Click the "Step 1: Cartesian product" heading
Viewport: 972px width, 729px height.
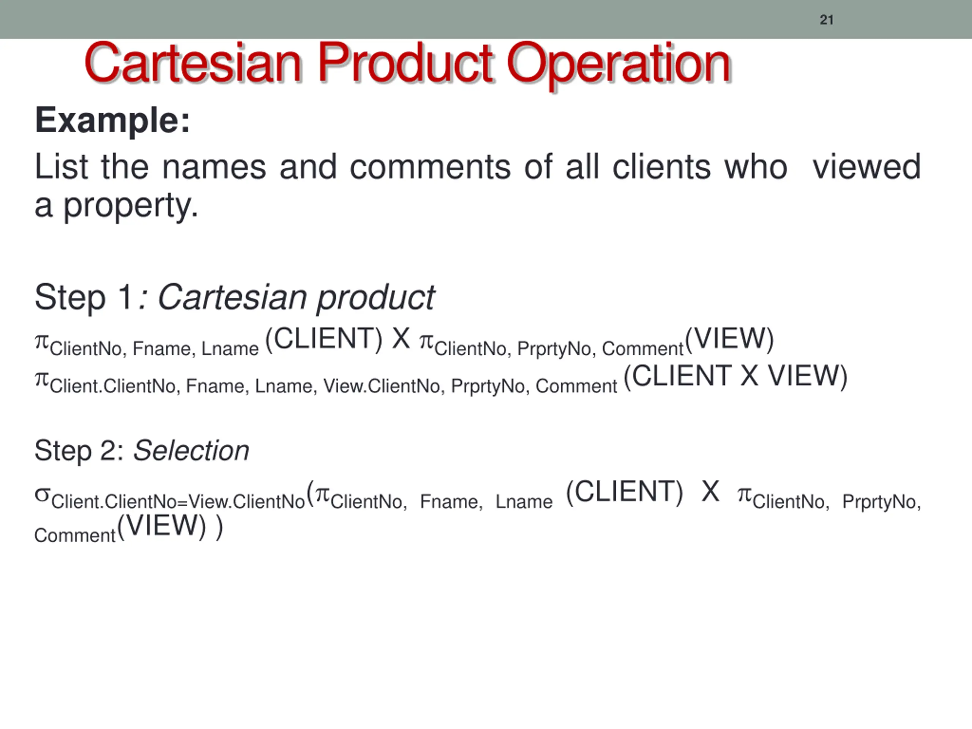(235, 298)
